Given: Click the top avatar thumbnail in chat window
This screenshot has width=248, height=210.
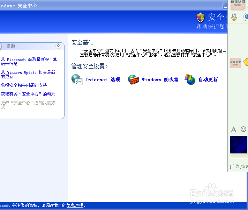Looking at the screenshot, I should click(x=238, y=5).
